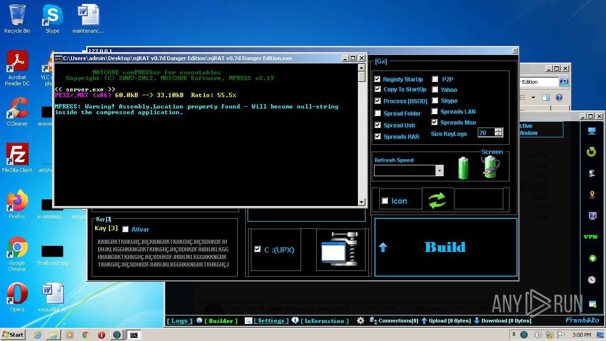Expand the Explorer view options dropdown arrow
Image resolution: width=606 pixels, height=341 pixels.
[x=533, y=98]
